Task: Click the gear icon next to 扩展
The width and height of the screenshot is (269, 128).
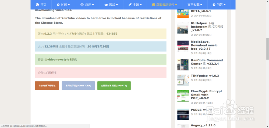Action: [x=58, y=5]
